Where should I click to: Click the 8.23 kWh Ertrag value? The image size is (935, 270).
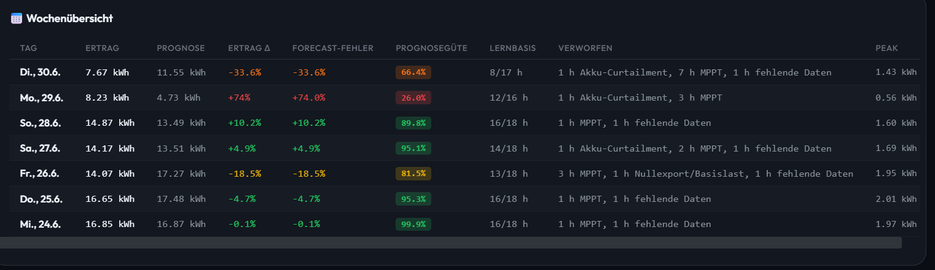tap(108, 98)
